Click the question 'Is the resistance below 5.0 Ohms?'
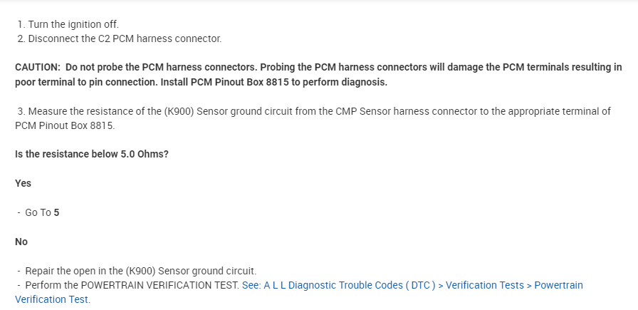 click(x=92, y=154)
